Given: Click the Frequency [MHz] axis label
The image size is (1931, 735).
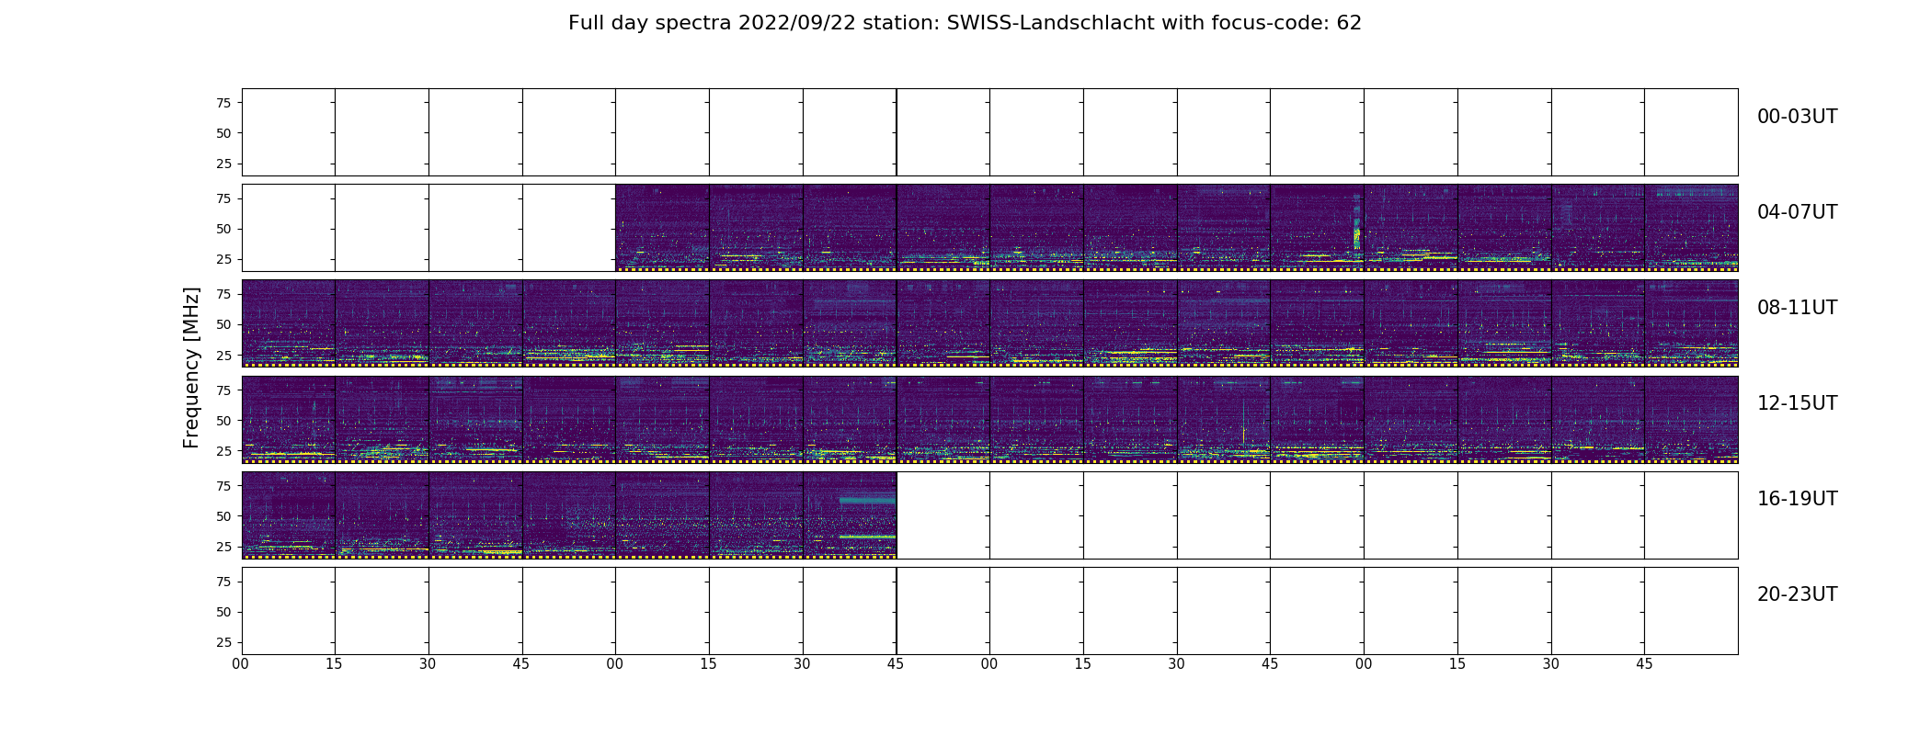Looking at the screenshot, I should (x=191, y=367).
